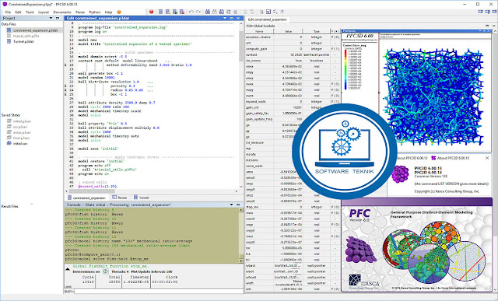This screenshot has height=301, width=498.
Task: Click the contact force color legend bar
Action: [x=345, y=69]
